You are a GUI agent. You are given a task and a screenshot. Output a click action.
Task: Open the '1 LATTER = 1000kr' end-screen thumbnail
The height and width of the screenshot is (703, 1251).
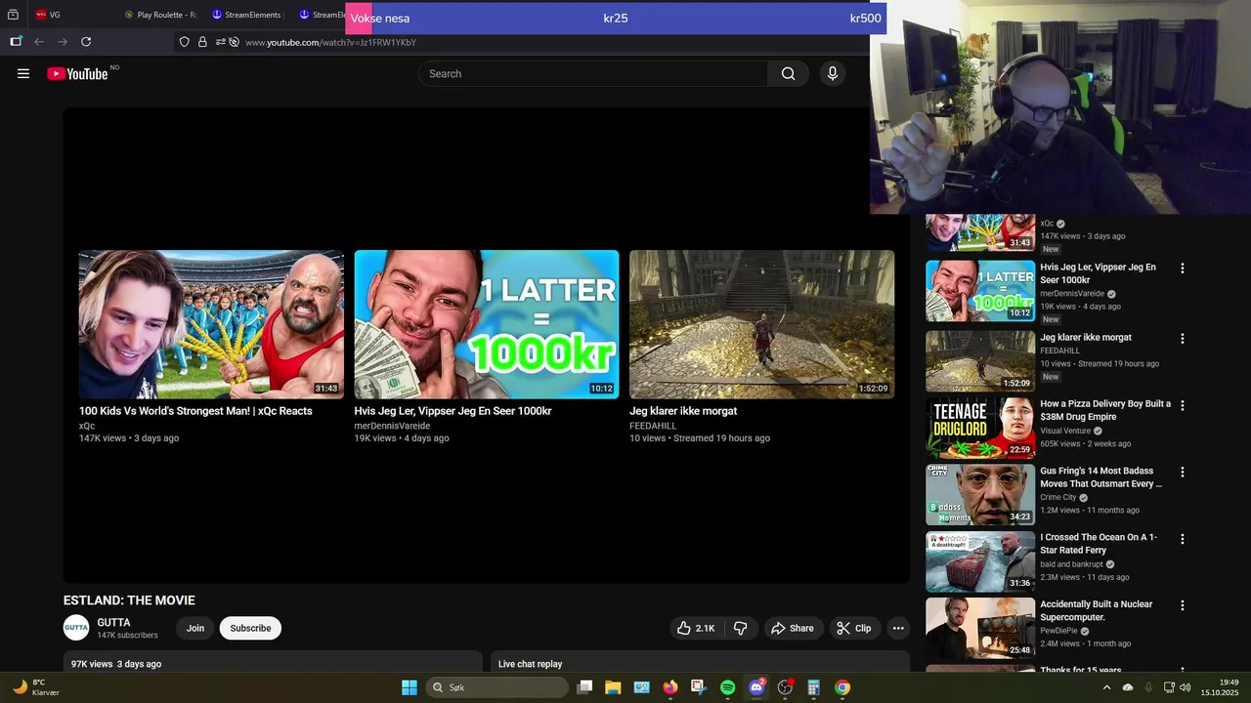(487, 324)
